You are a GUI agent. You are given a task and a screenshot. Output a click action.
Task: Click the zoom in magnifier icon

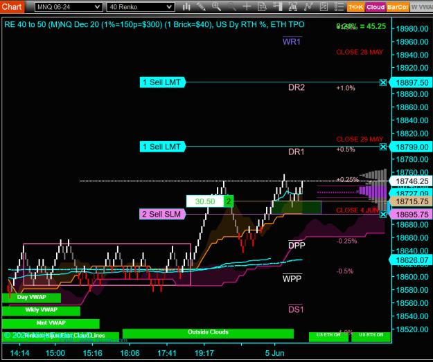tap(216, 7)
